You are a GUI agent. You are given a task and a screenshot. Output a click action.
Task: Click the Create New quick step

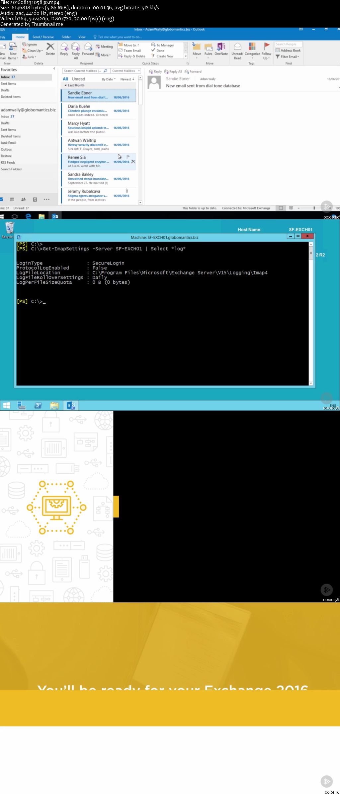162,56
